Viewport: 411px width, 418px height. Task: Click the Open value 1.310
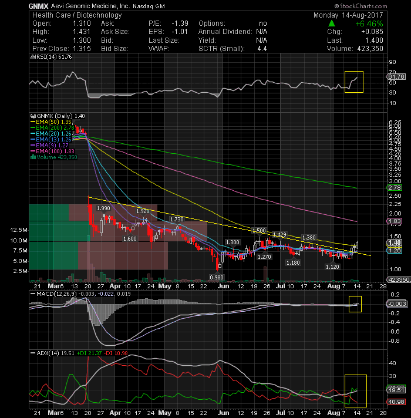[82, 23]
